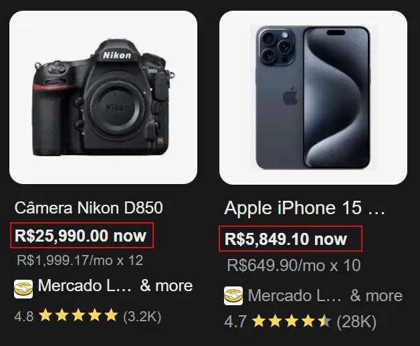This screenshot has height=346, width=420.
Task: Click the Apple iPhone 15 title
Action: tap(305, 208)
